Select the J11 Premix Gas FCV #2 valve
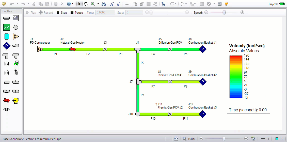 pos(170,114)
